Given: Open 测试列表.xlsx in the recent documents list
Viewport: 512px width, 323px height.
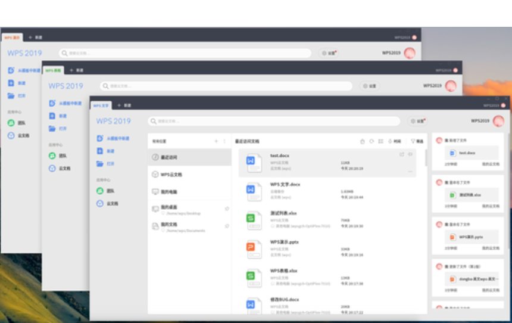Looking at the screenshot, I should pos(327,220).
